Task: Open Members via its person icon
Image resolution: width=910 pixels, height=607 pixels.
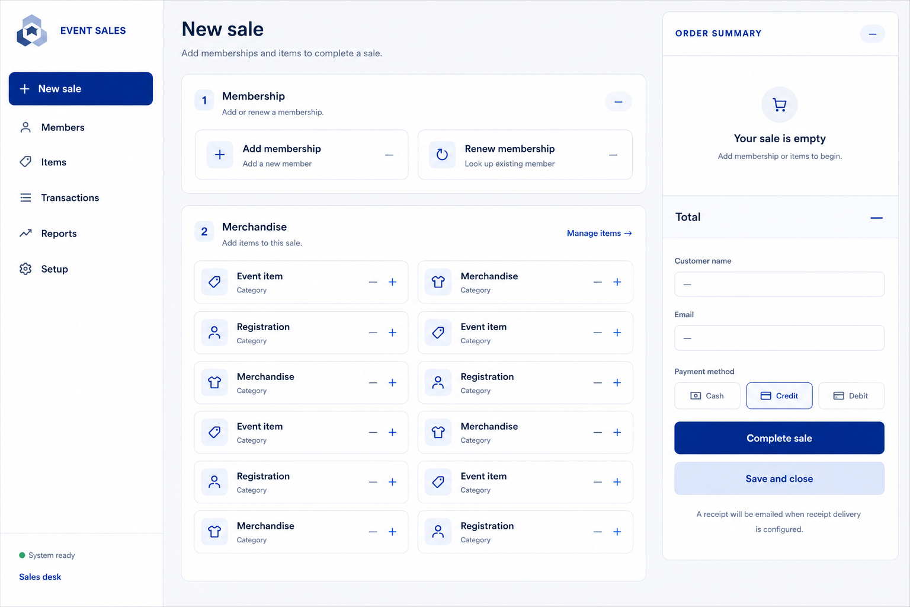Action: pyautogui.click(x=25, y=127)
